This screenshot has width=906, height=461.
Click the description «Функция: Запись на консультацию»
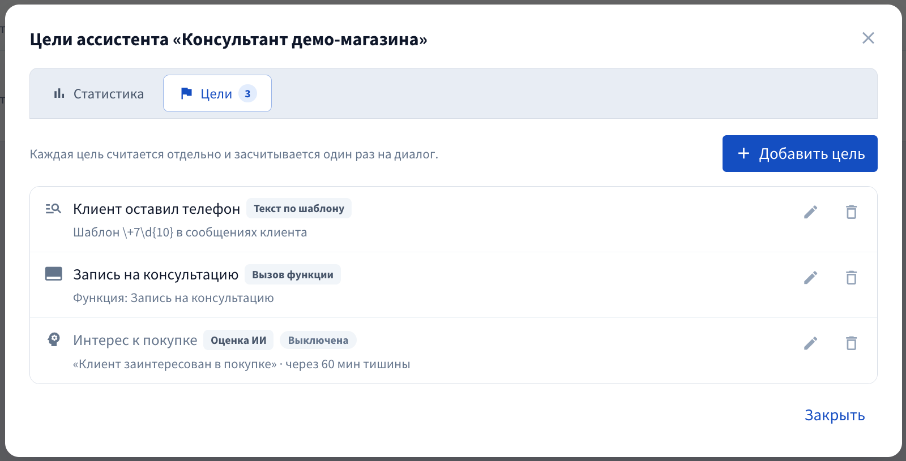pyautogui.click(x=173, y=298)
